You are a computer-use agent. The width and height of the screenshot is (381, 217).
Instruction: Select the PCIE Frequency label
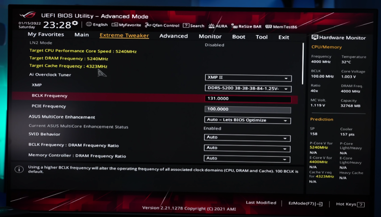[x=49, y=106]
